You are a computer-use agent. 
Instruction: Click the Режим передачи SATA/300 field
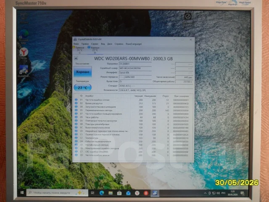[135, 77]
